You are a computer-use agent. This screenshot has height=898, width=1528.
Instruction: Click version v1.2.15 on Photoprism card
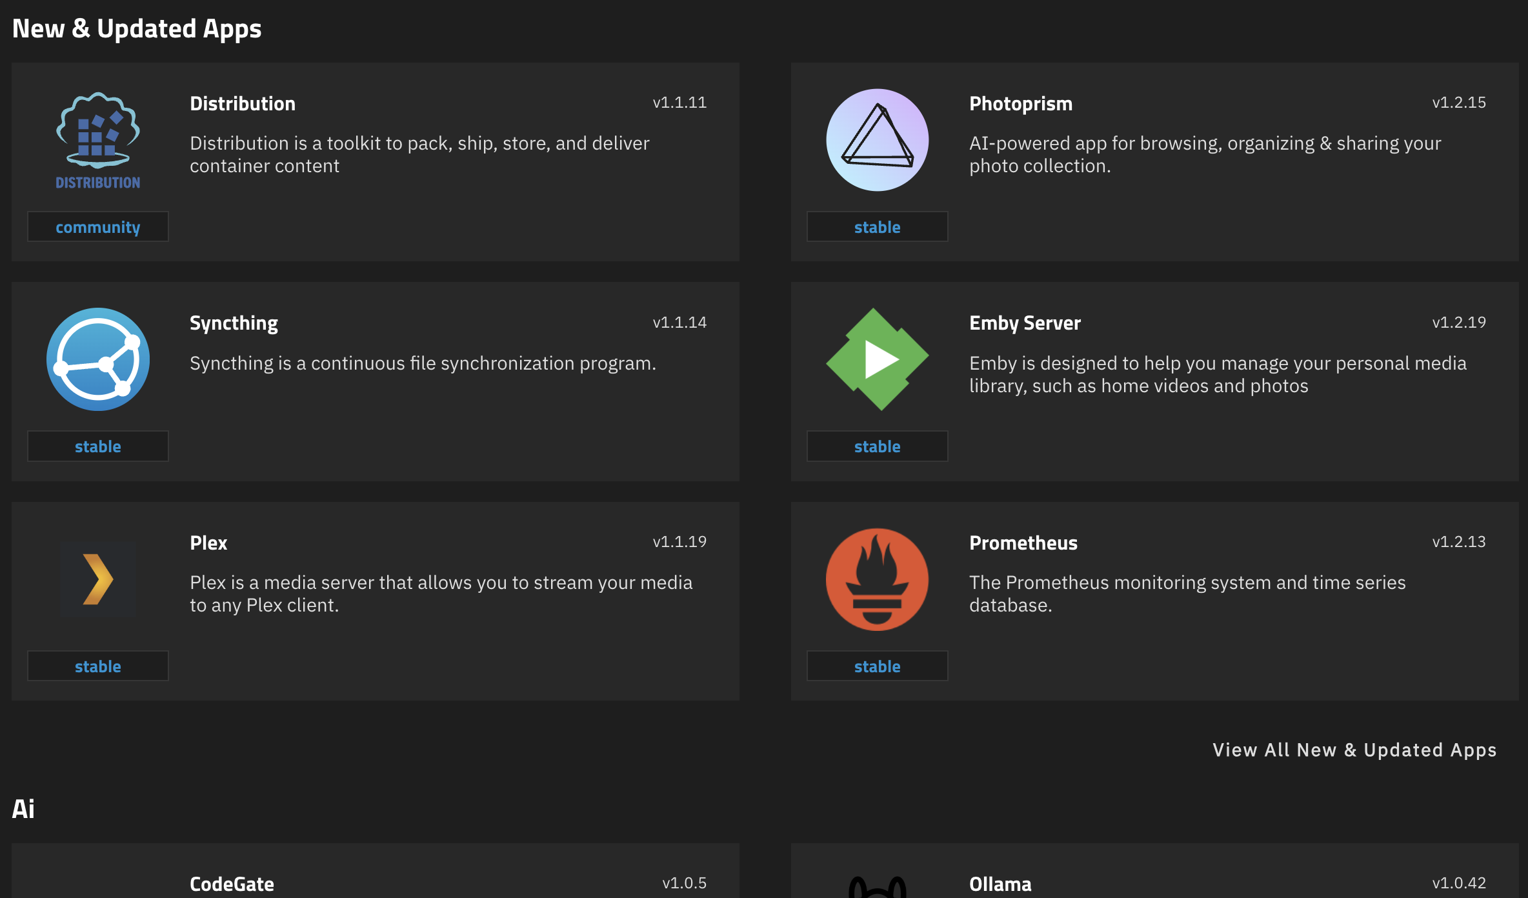pos(1459,103)
